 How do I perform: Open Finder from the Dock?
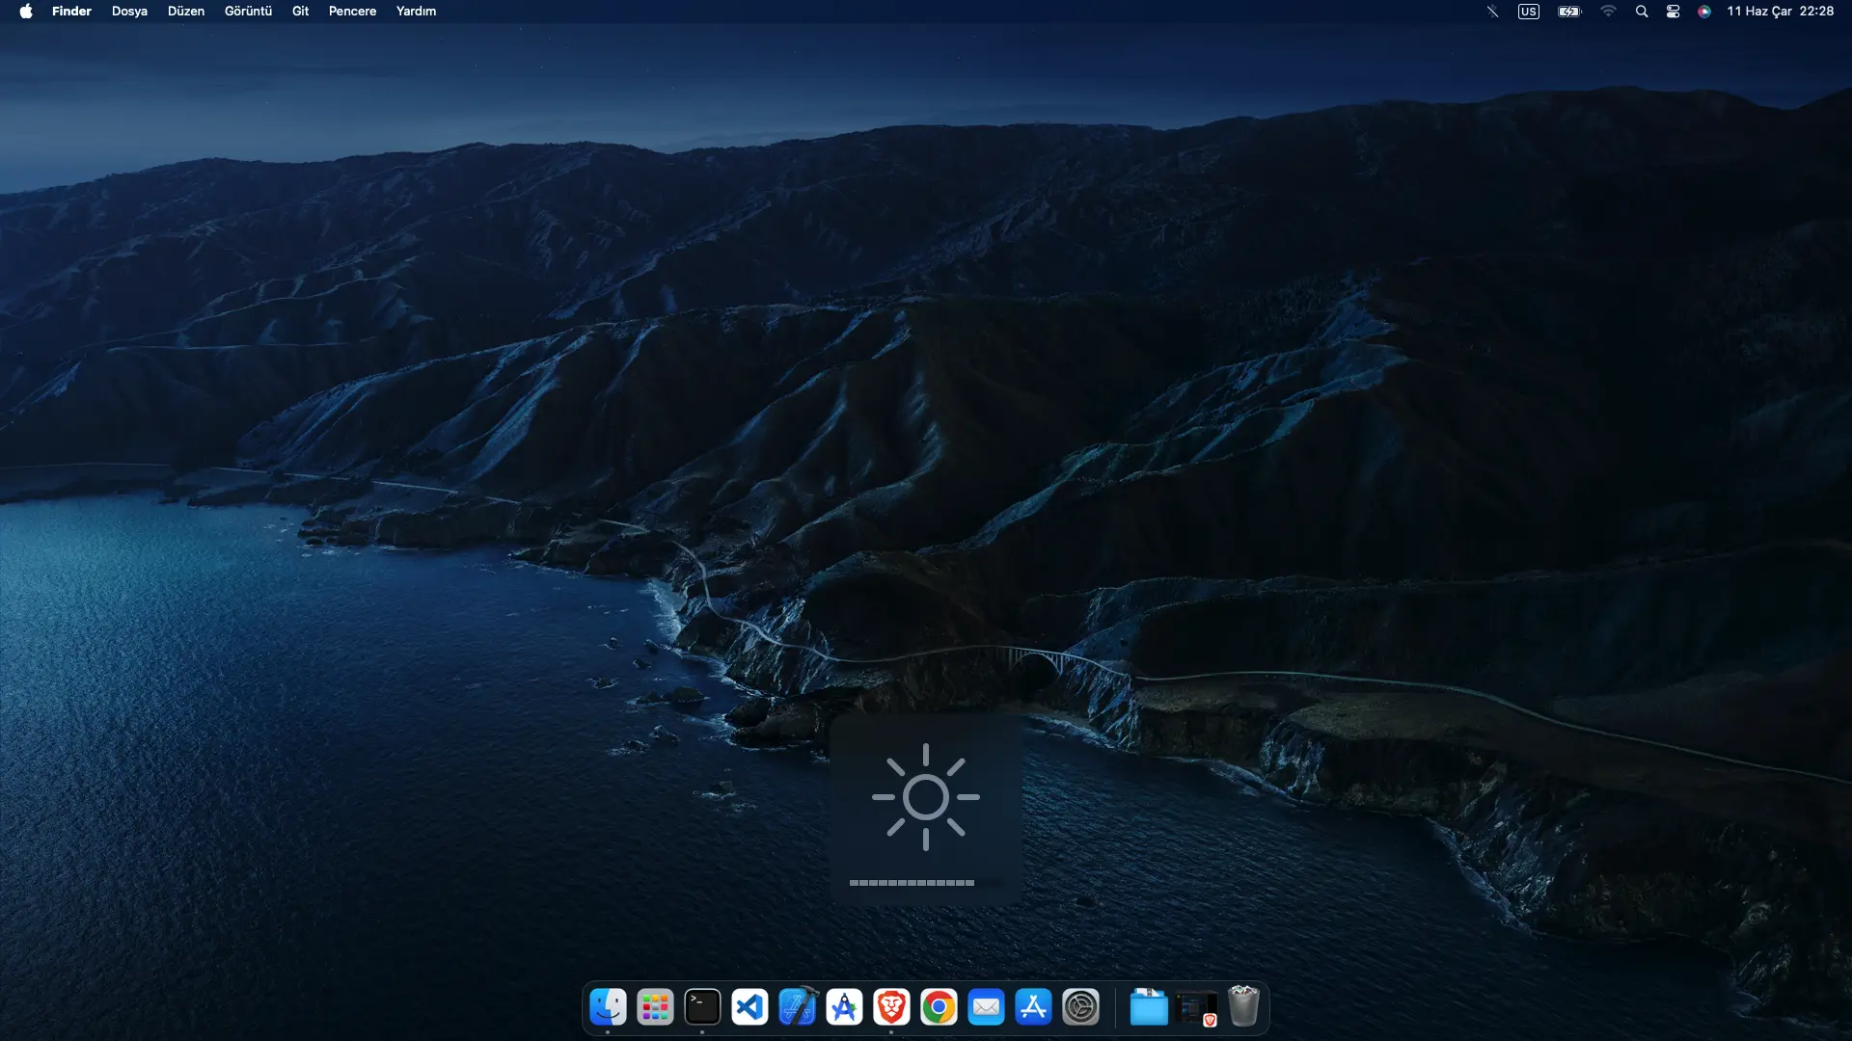pos(608,1007)
